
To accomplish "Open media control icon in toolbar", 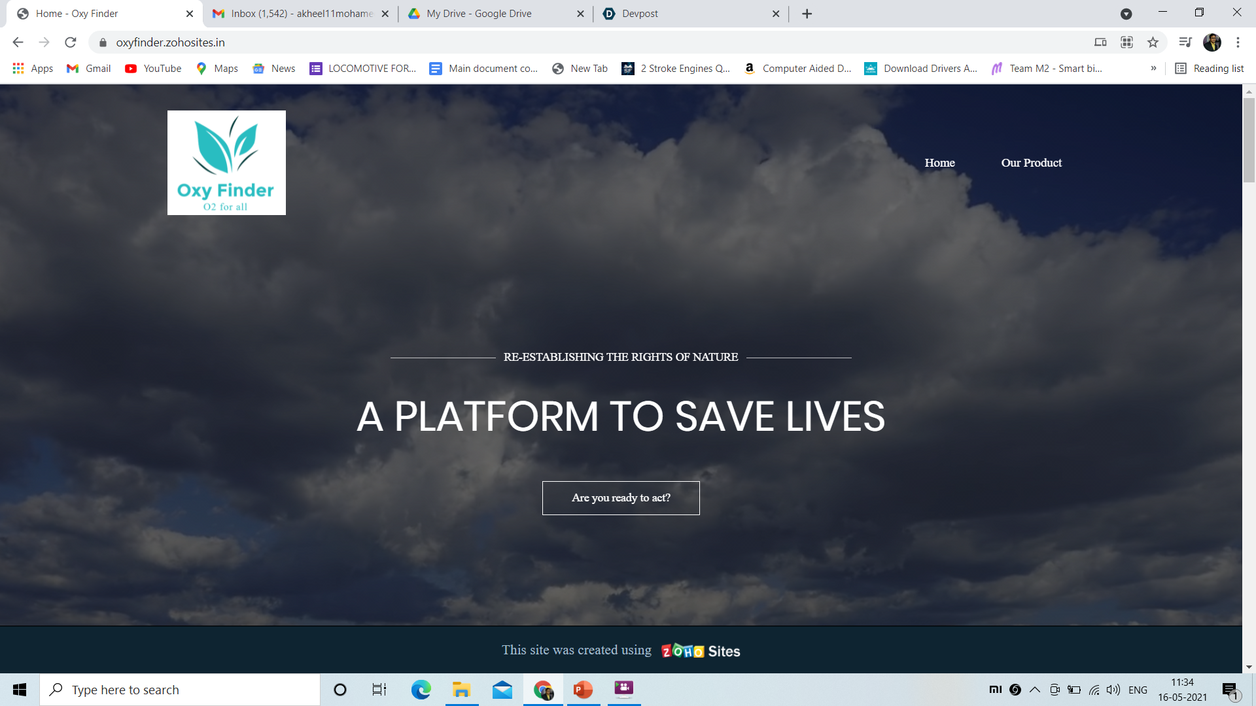I will 1185,42.
